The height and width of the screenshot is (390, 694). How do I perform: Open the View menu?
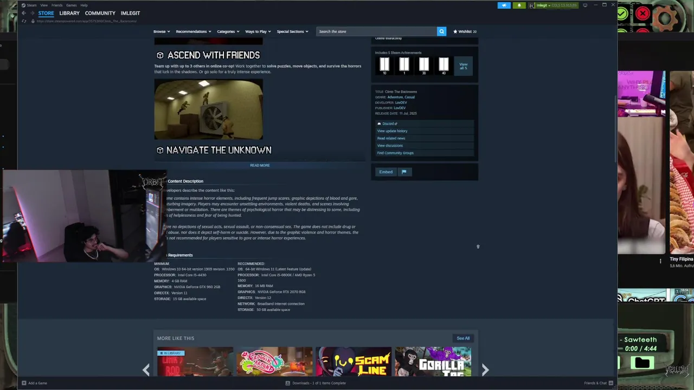click(x=44, y=5)
